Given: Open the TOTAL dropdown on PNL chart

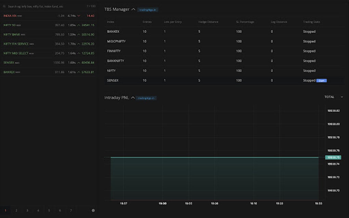Looking at the screenshot, I should click(334, 97).
